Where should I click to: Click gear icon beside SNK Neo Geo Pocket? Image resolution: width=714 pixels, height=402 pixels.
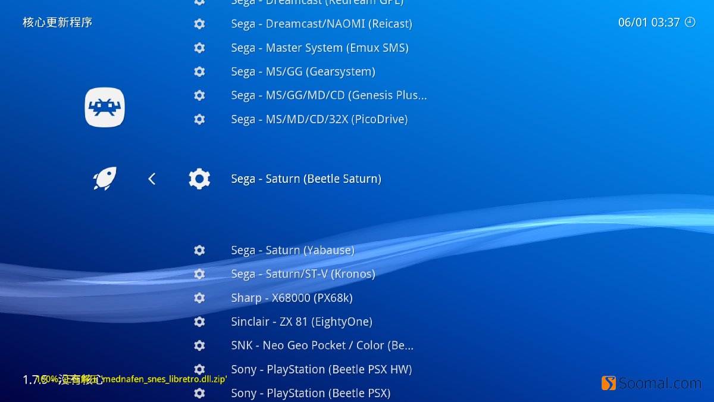click(x=199, y=345)
